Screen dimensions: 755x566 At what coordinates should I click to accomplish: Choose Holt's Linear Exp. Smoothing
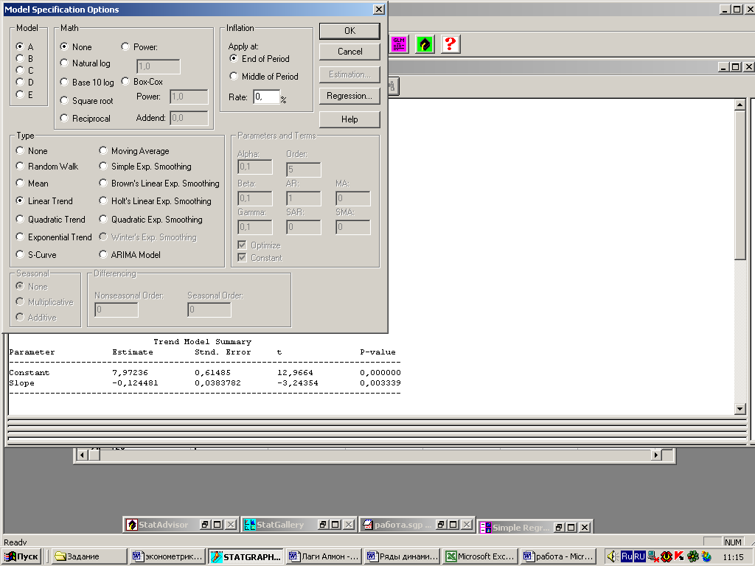tap(103, 200)
